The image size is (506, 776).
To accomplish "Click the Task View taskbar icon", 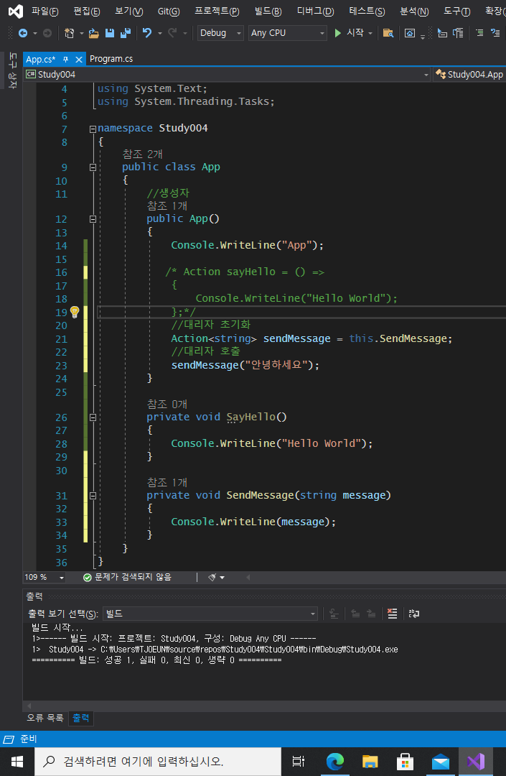I will 299,762.
